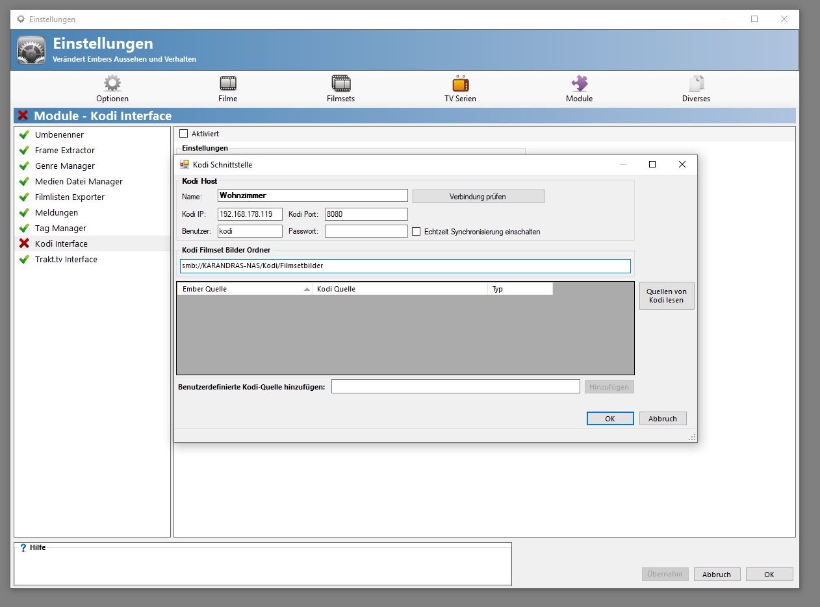
Task: Click the Kodi Quelle column header
Action: click(x=400, y=289)
